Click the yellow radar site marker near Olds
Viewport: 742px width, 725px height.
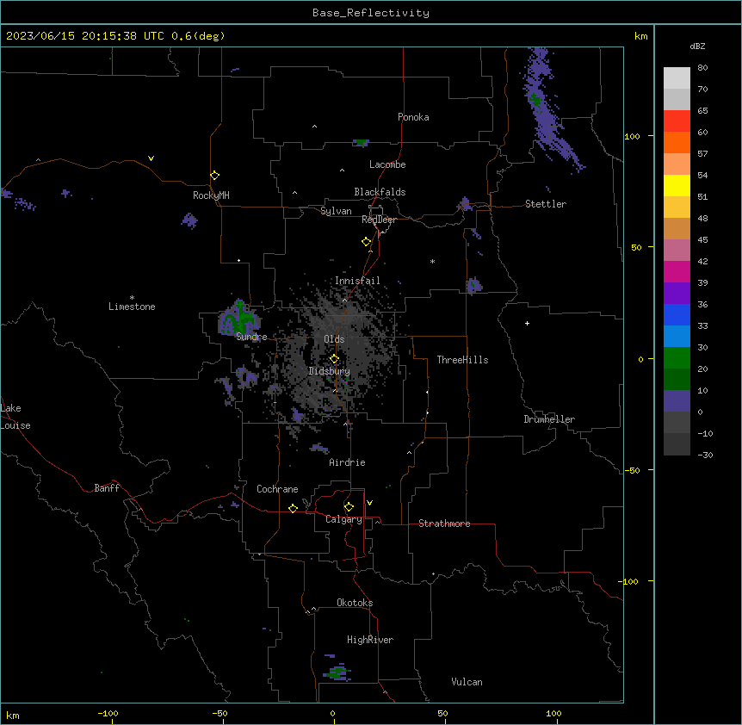pyautogui.click(x=334, y=359)
